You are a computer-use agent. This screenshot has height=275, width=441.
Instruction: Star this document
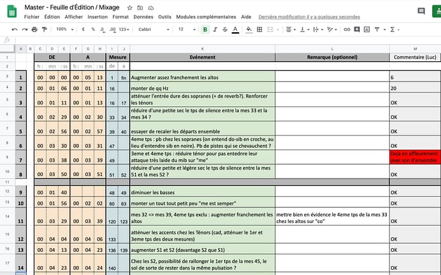pos(130,8)
